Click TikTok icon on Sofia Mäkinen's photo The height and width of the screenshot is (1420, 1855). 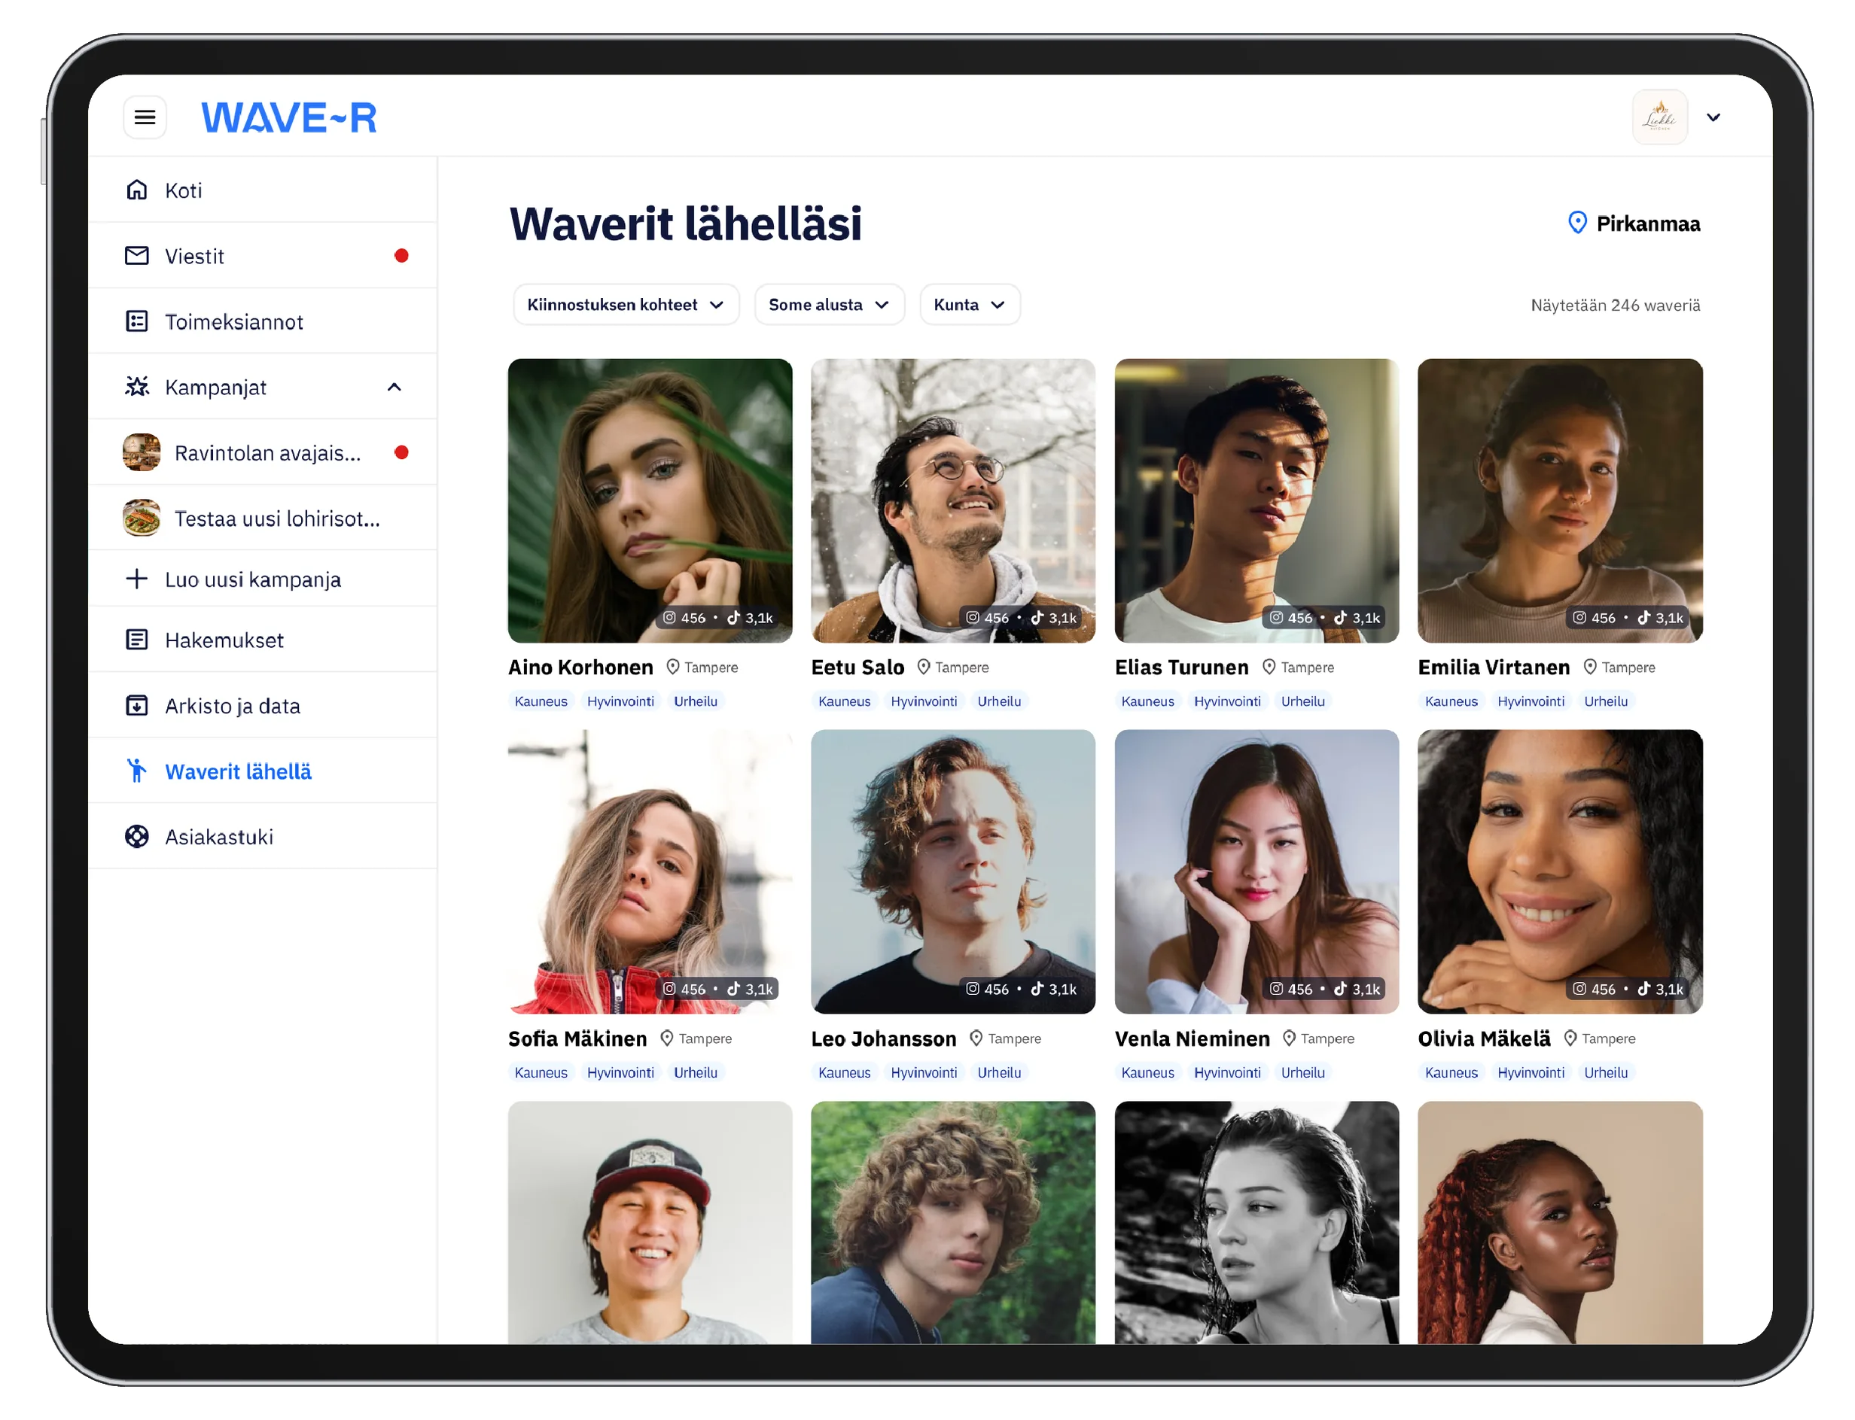(x=733, y=989)
